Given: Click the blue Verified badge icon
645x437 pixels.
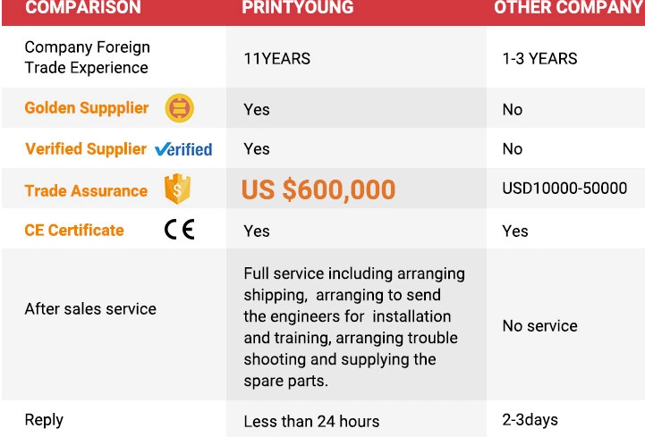Looking at the screenshot, I should 183,149.
